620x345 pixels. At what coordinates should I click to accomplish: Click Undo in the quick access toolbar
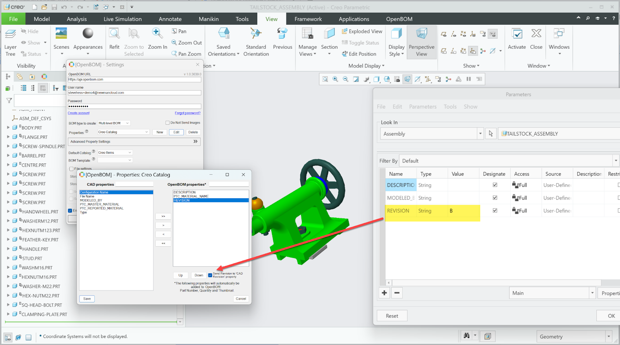click(64, 7)
